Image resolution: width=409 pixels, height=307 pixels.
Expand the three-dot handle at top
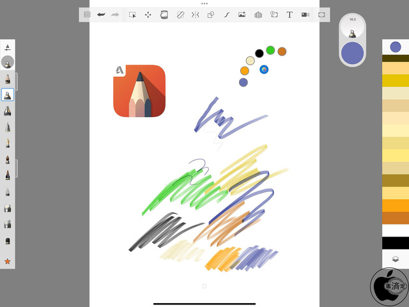point(204,3)
